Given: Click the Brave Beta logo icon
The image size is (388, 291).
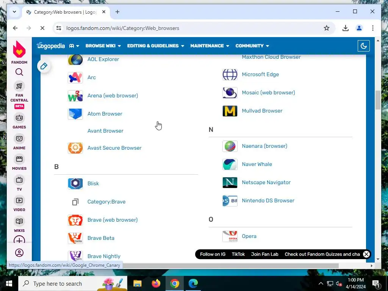Looking at the screenshot, I should coord(75,238).
